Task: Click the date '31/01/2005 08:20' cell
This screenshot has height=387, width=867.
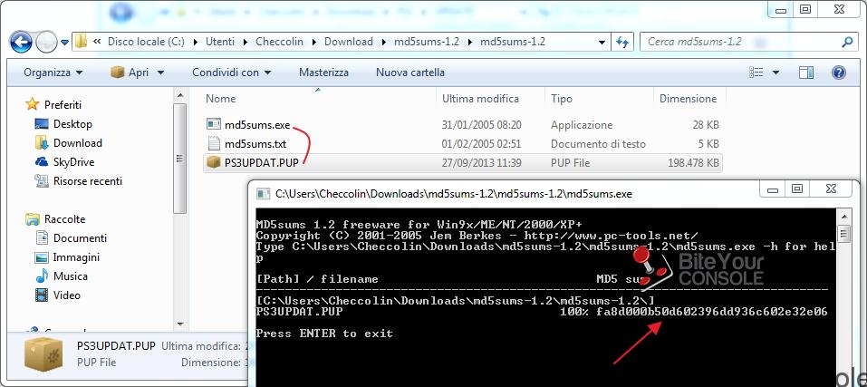Action: click(482, 125)
